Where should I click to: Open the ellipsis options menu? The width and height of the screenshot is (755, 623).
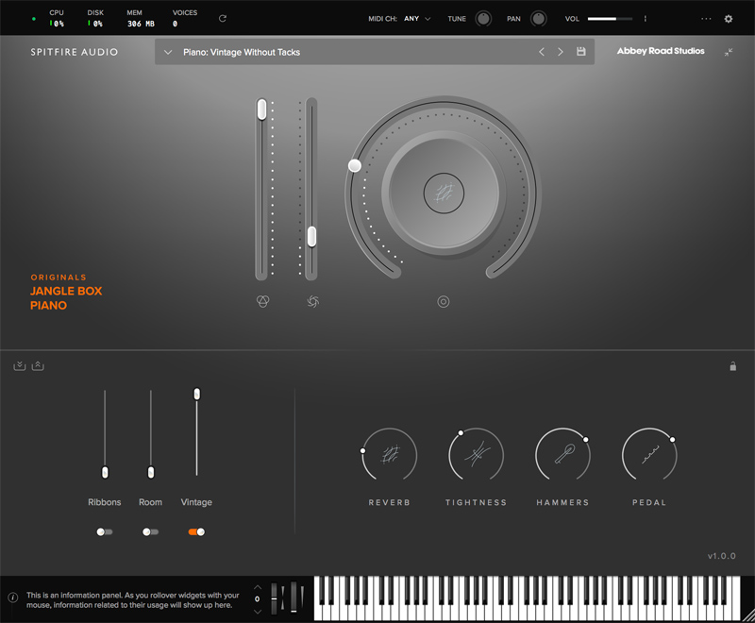(x=705, y=17)
